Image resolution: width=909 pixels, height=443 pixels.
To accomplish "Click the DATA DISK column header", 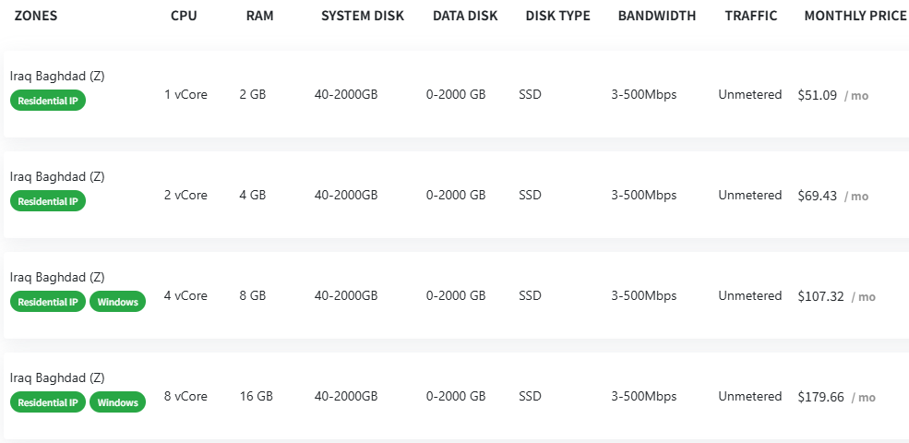I will click(x=465, y=16).
